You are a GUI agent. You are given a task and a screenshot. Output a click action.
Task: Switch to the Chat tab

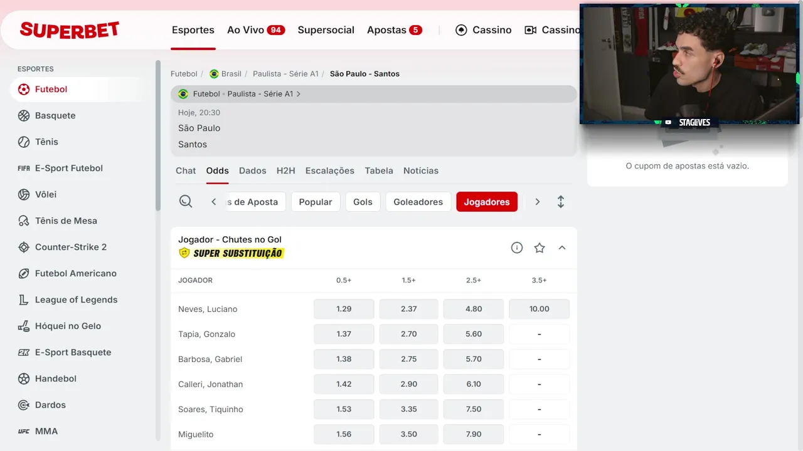point(186,170)
